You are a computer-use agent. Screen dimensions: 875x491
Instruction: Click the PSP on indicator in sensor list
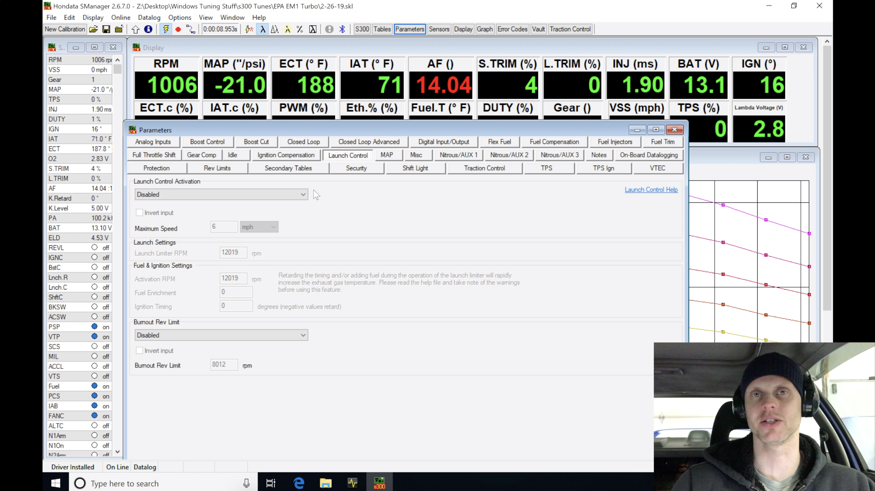(94, 327)
